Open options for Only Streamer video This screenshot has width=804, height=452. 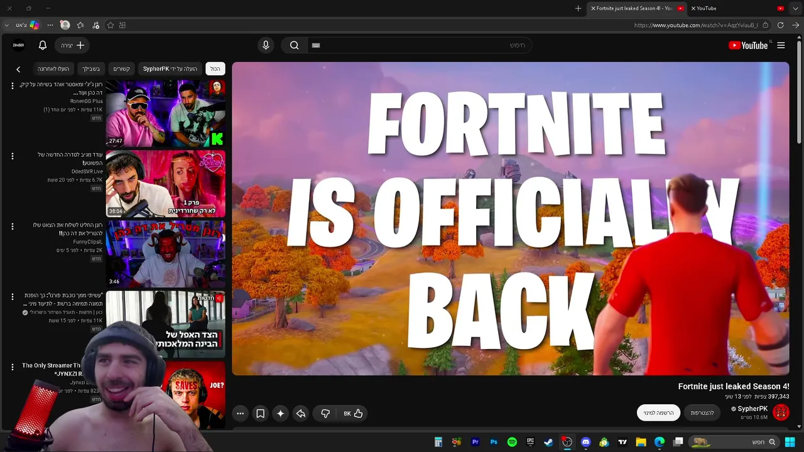coord(12,367)
